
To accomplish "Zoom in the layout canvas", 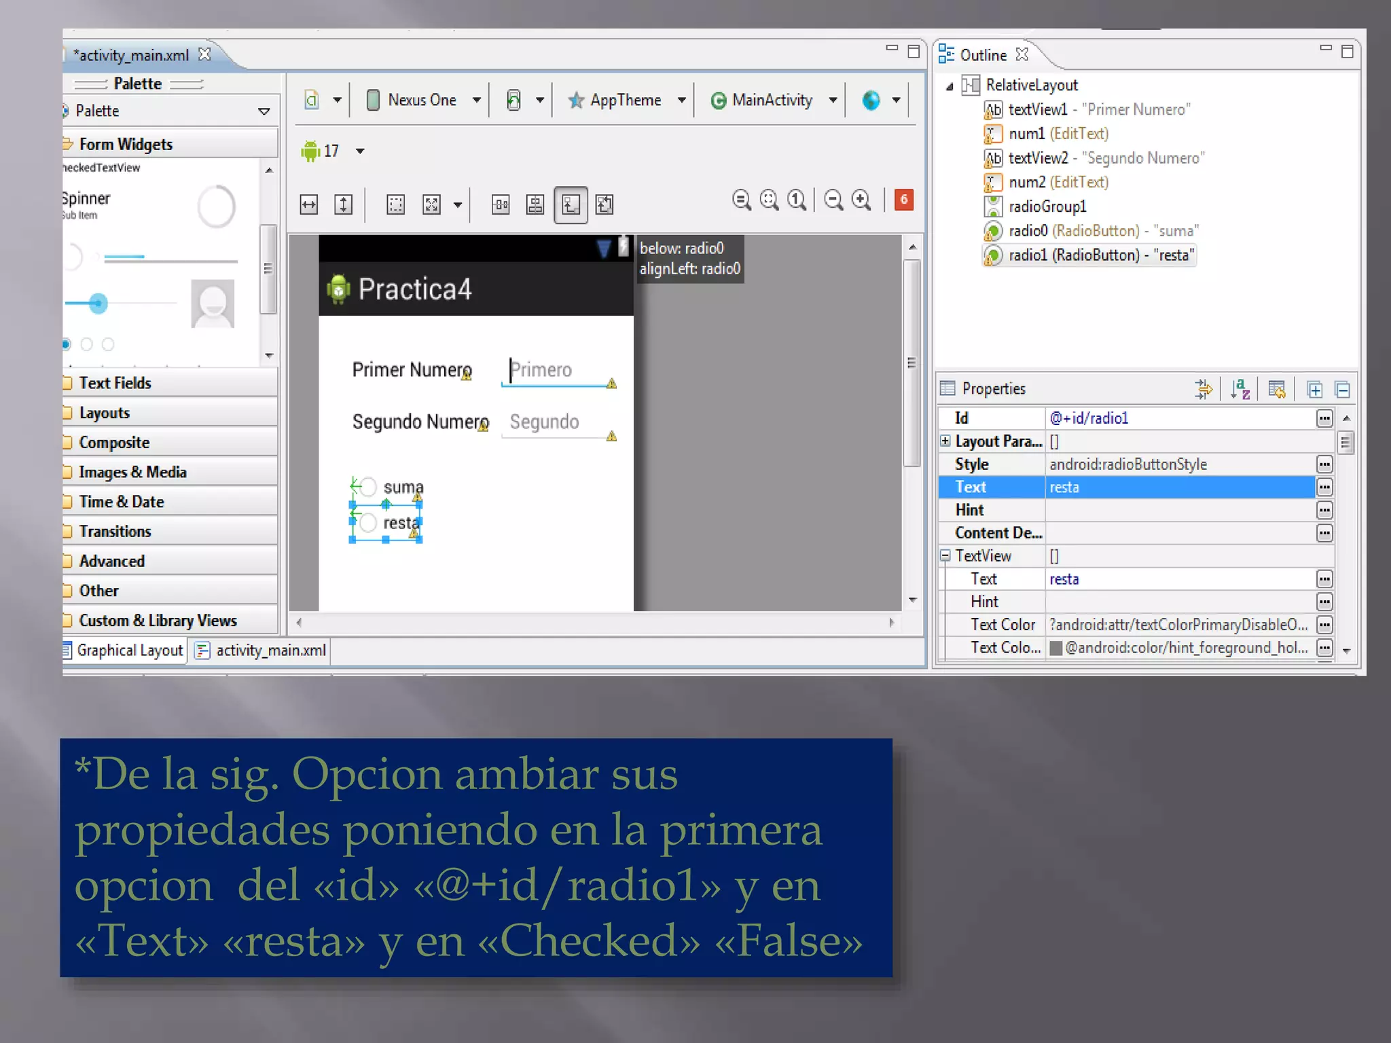I will tap(861, 200).
